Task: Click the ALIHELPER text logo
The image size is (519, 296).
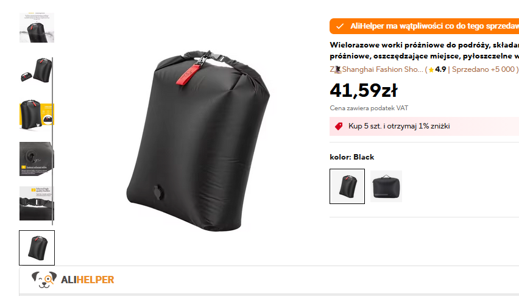Action: [87, 280]
